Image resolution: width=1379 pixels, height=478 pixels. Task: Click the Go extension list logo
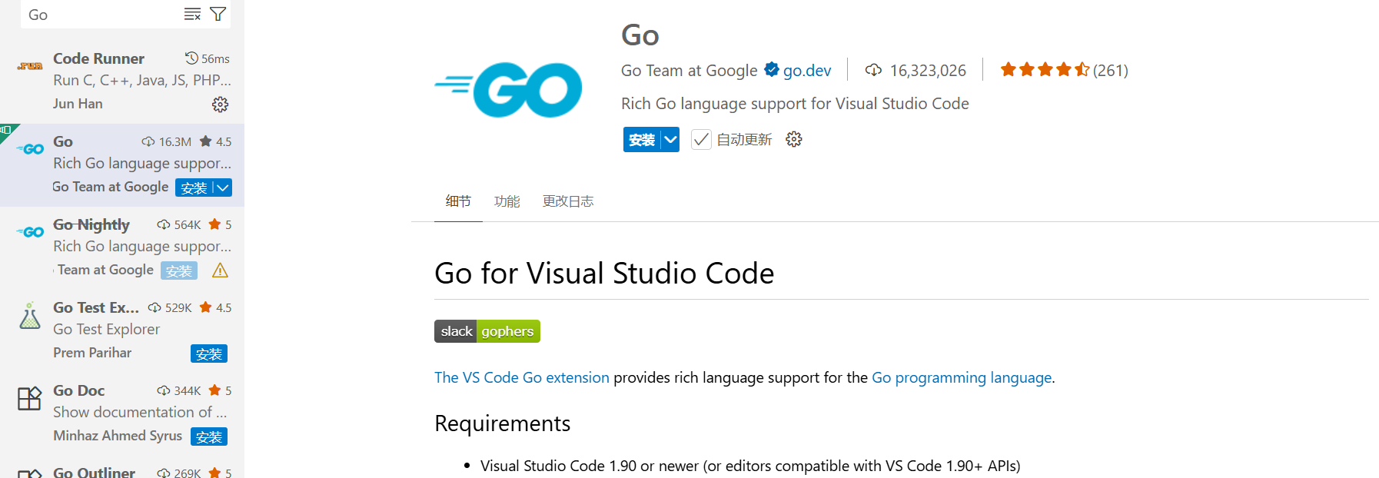tap(30, 149)
